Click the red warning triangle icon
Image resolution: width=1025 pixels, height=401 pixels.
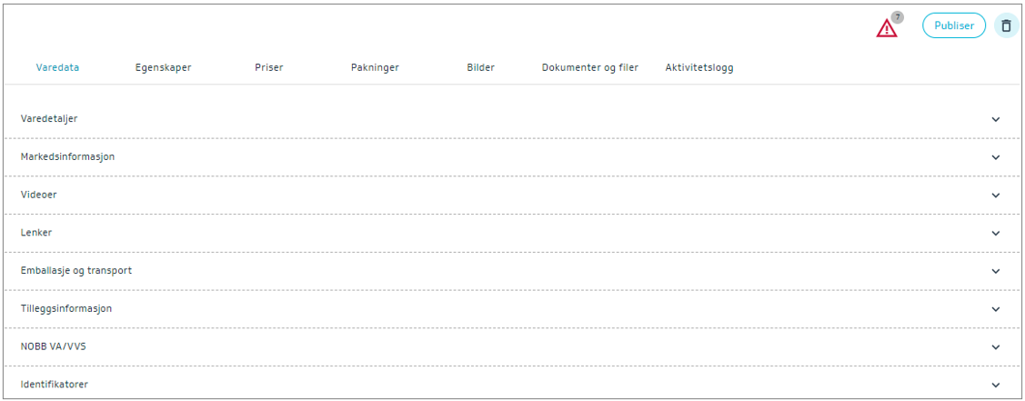[x=886, y=29]
